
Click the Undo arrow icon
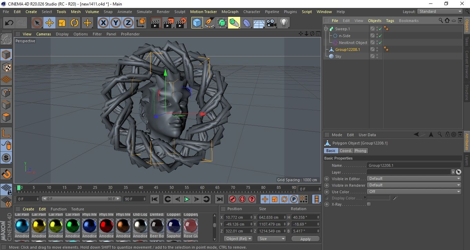tap(9, 23)
